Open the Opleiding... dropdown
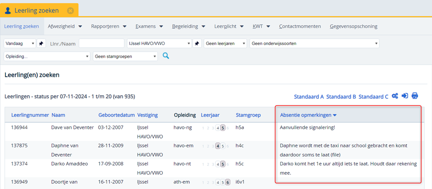 pyautogui.click(x=47, y=56)
